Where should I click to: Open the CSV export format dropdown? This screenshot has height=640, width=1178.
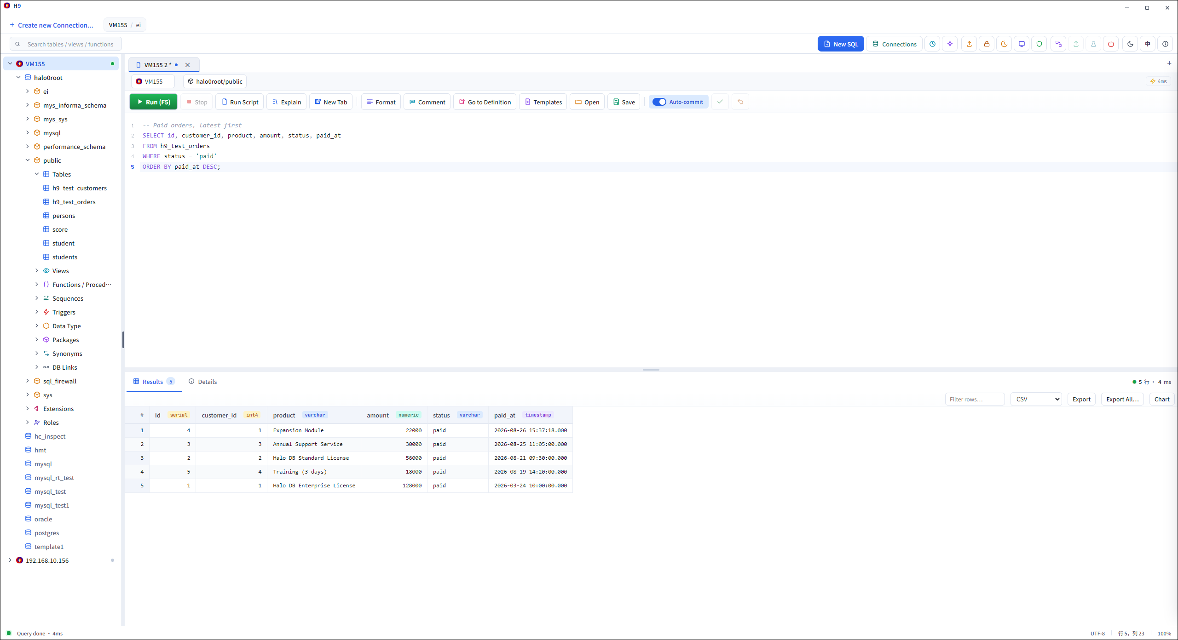[x=1036, y=399]
